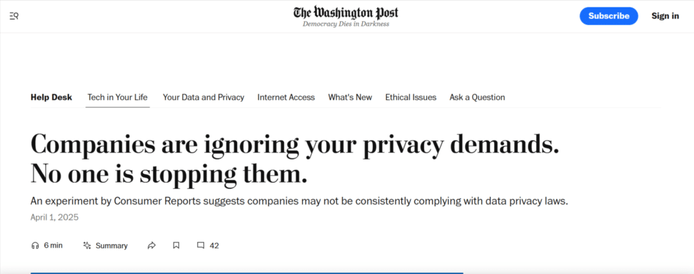
Task: Click the sparkle Summary icon
Action: point(87,246)
